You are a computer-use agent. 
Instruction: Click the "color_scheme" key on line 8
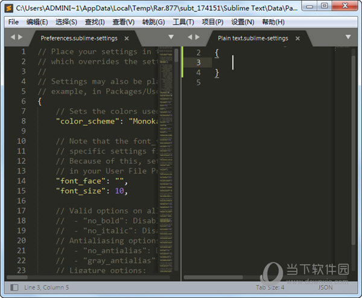coord(89,121)
